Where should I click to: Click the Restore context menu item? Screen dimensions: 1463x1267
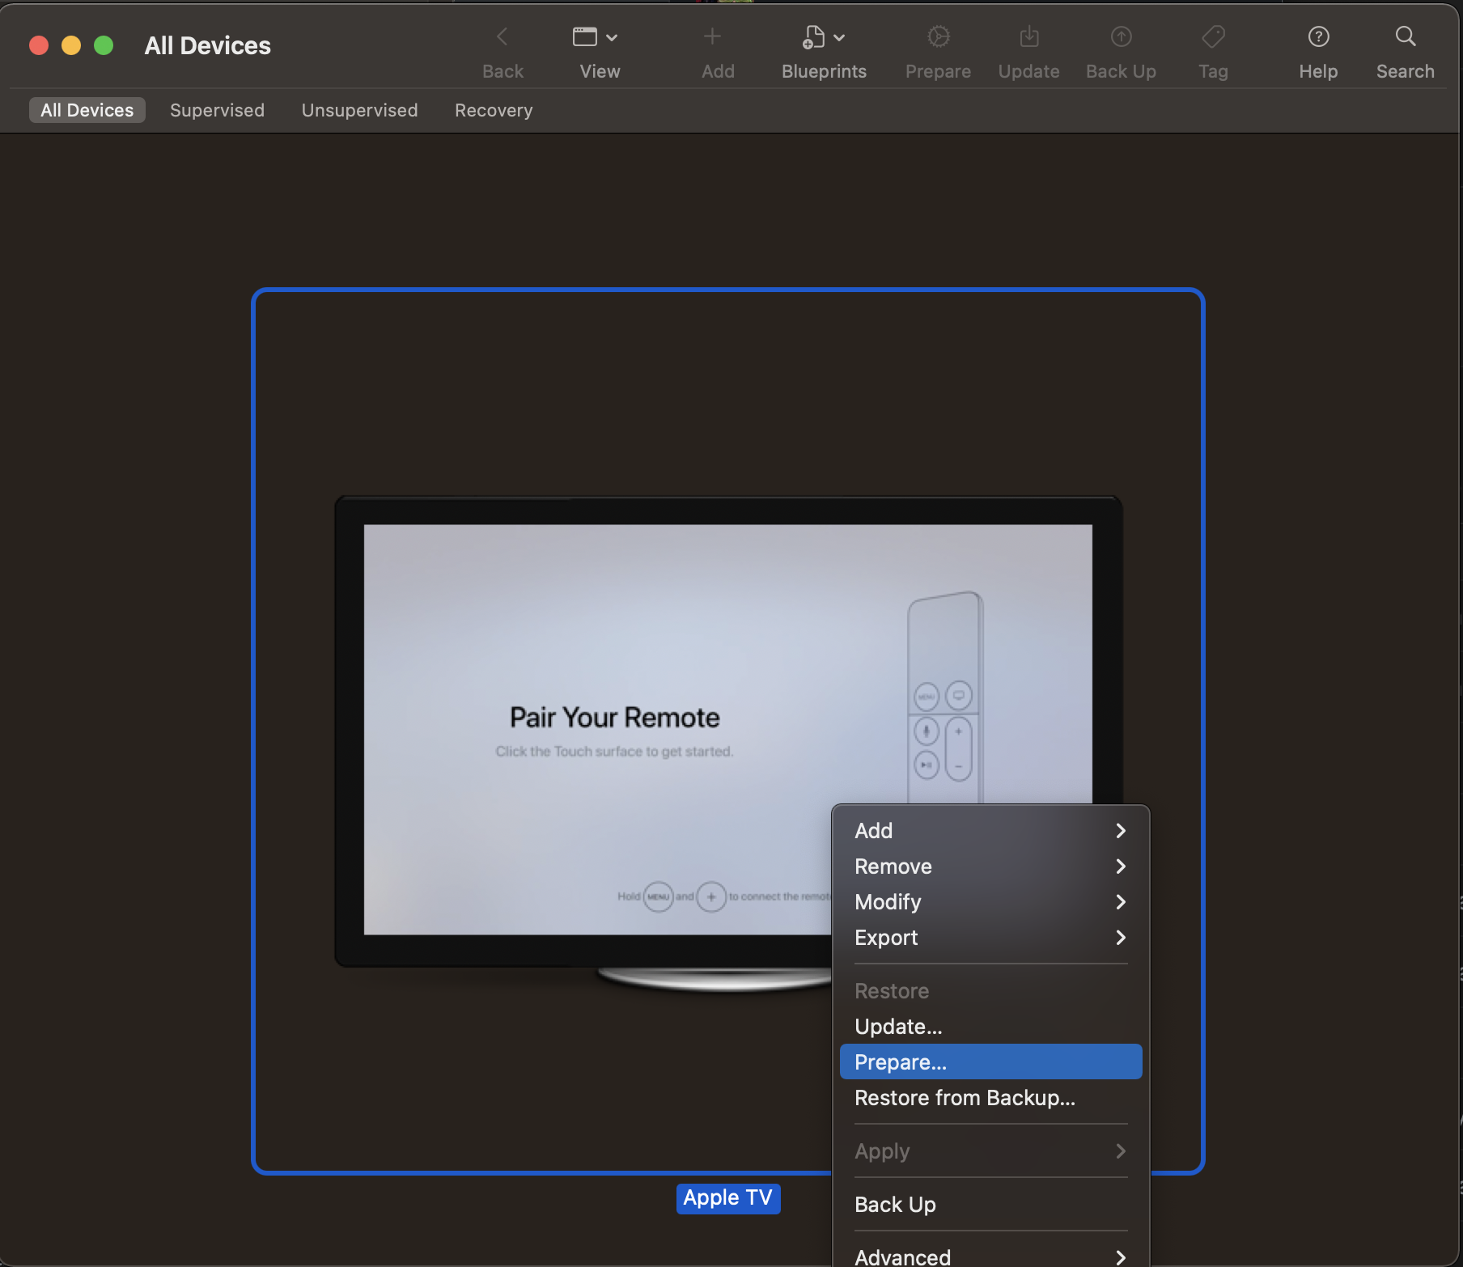point(990,991)
